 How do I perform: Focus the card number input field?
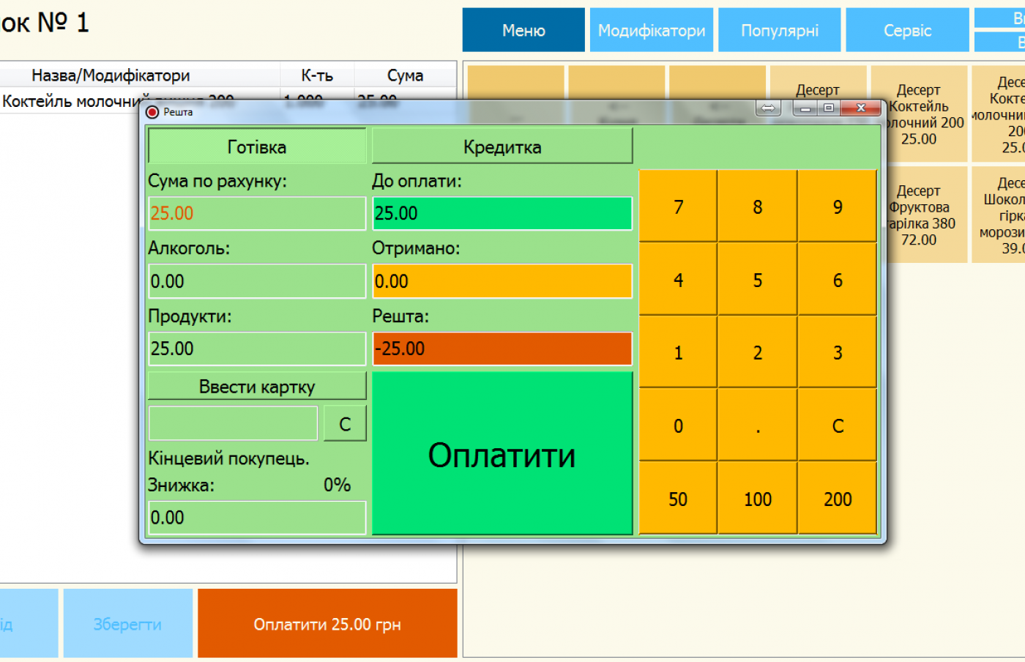233,424
